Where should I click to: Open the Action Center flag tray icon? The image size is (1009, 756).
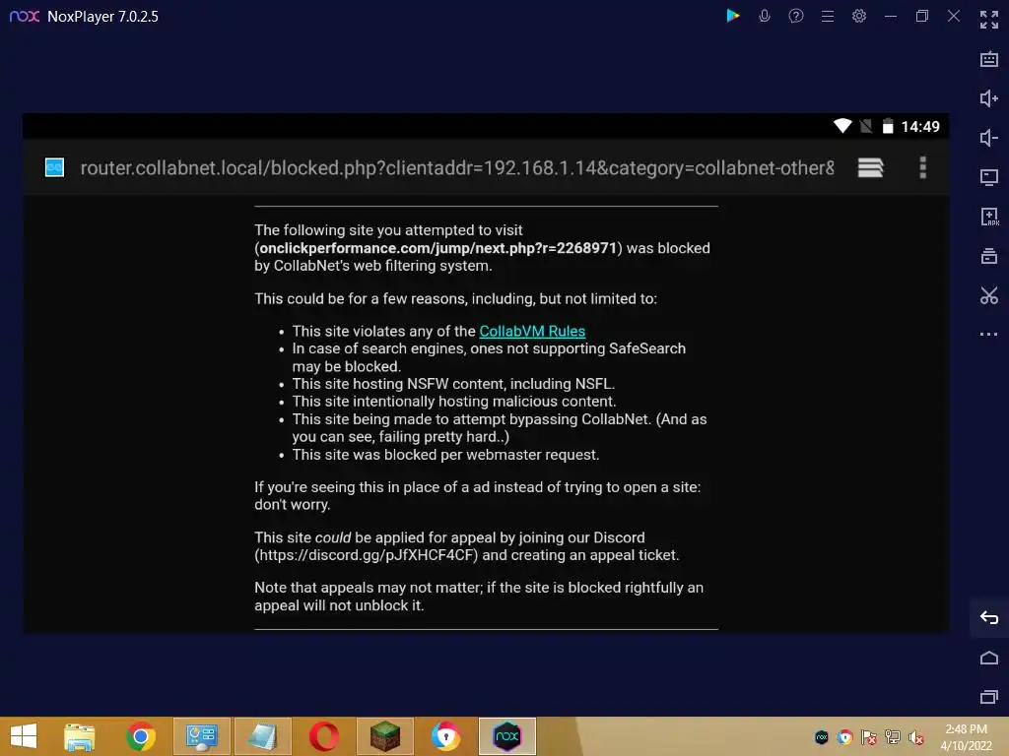[x=869, y=737]
